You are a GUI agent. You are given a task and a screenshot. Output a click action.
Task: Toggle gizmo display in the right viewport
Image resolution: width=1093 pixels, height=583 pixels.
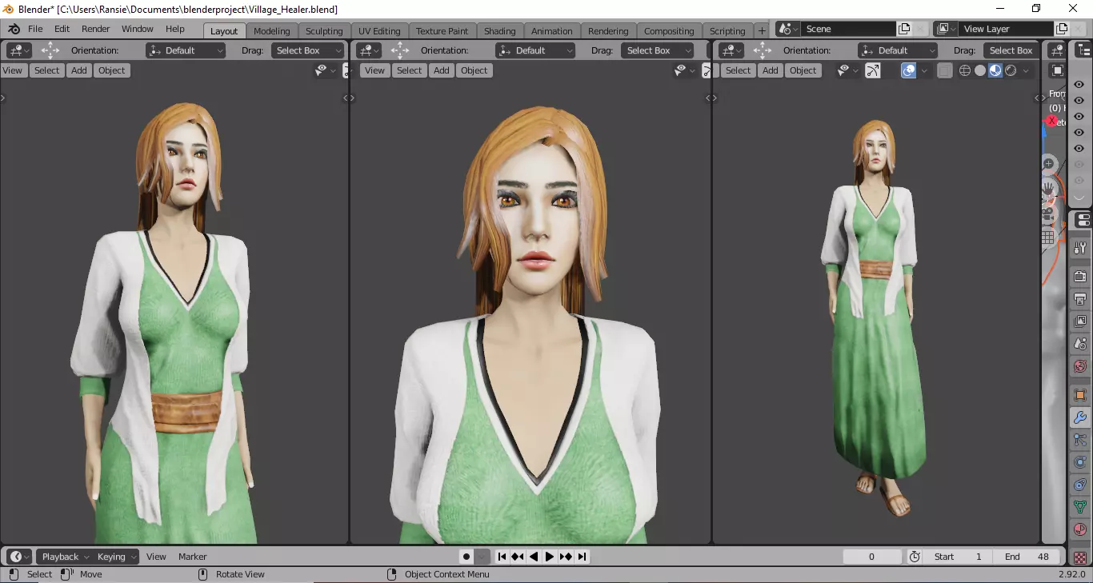873,70
